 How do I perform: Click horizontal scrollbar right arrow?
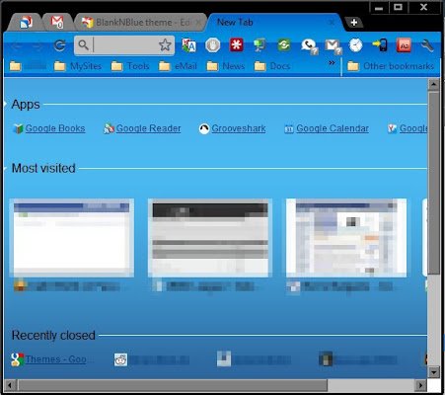pos(420,385)
